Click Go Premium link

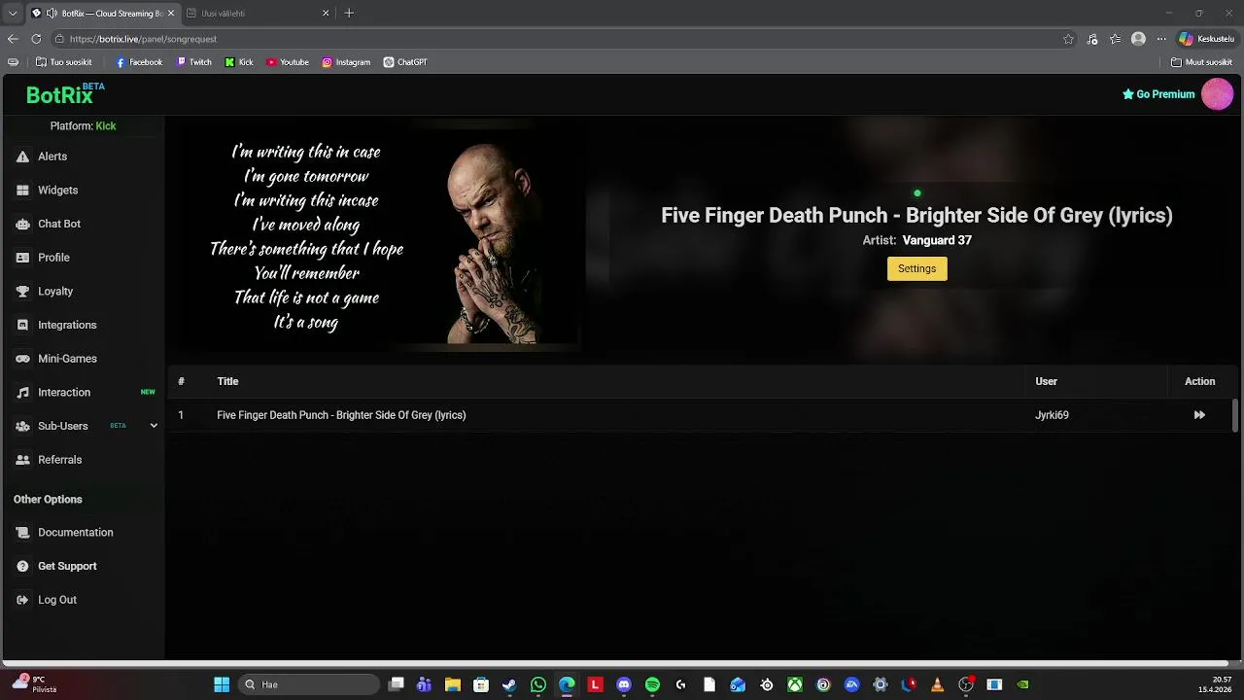(1158, 94)
